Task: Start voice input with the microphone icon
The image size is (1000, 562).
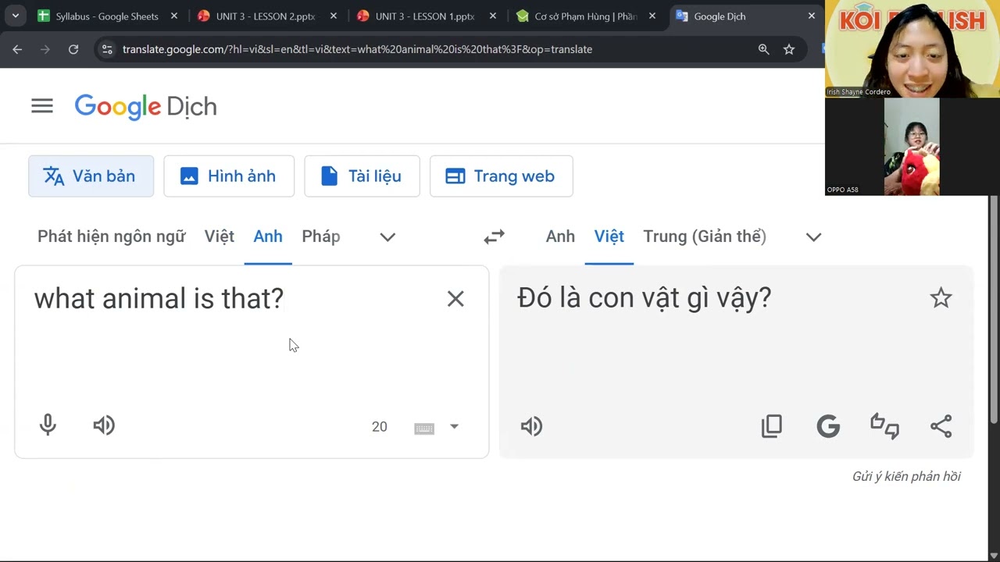Action: point(48,425)
